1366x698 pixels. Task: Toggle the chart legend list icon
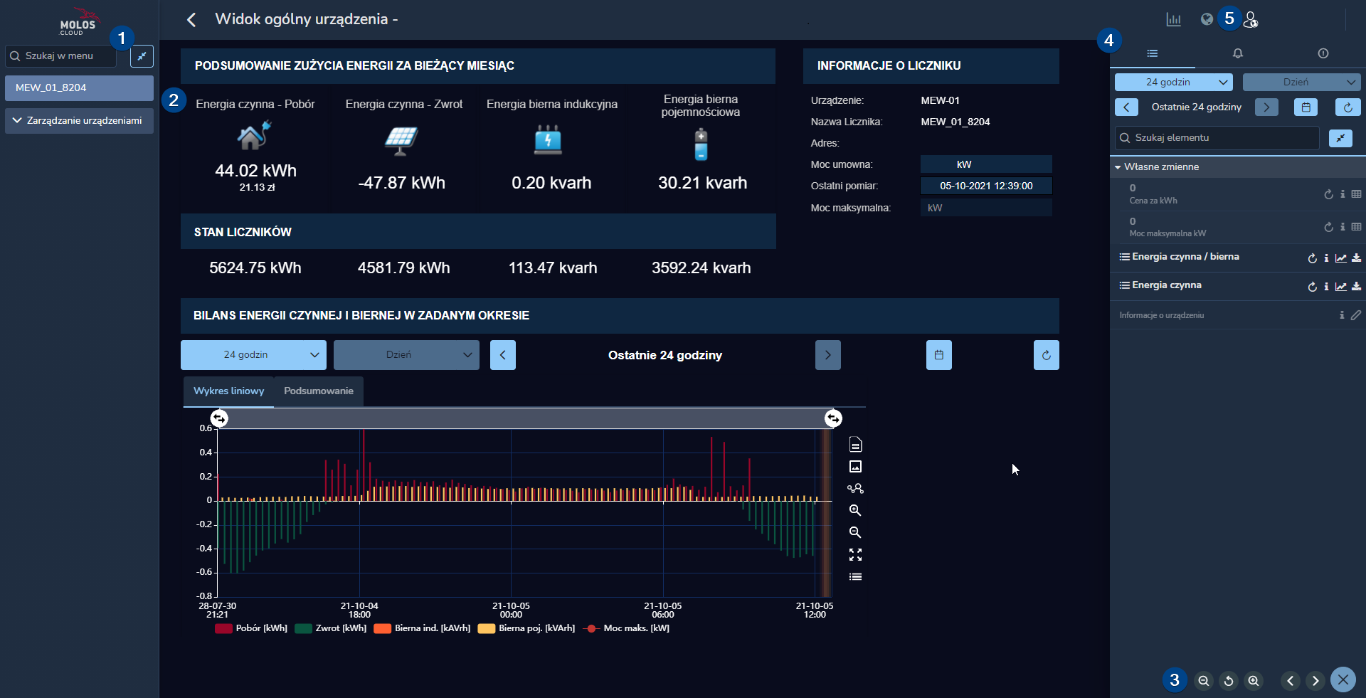[x=855, y=577]
